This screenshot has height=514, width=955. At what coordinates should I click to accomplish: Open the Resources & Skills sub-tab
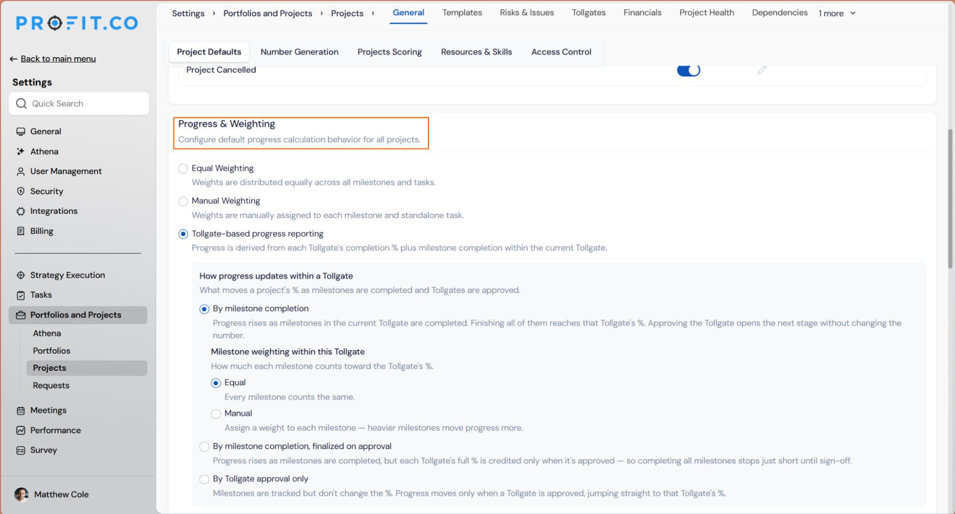point(476,52)
